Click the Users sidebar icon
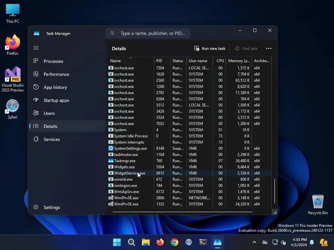The image size is (334, 250). 36,113
